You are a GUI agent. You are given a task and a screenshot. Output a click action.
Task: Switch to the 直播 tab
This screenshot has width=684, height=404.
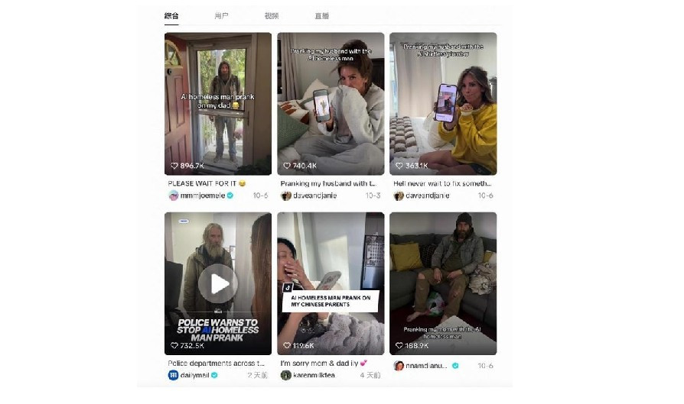pyautogui.click(x=322, y=16)
